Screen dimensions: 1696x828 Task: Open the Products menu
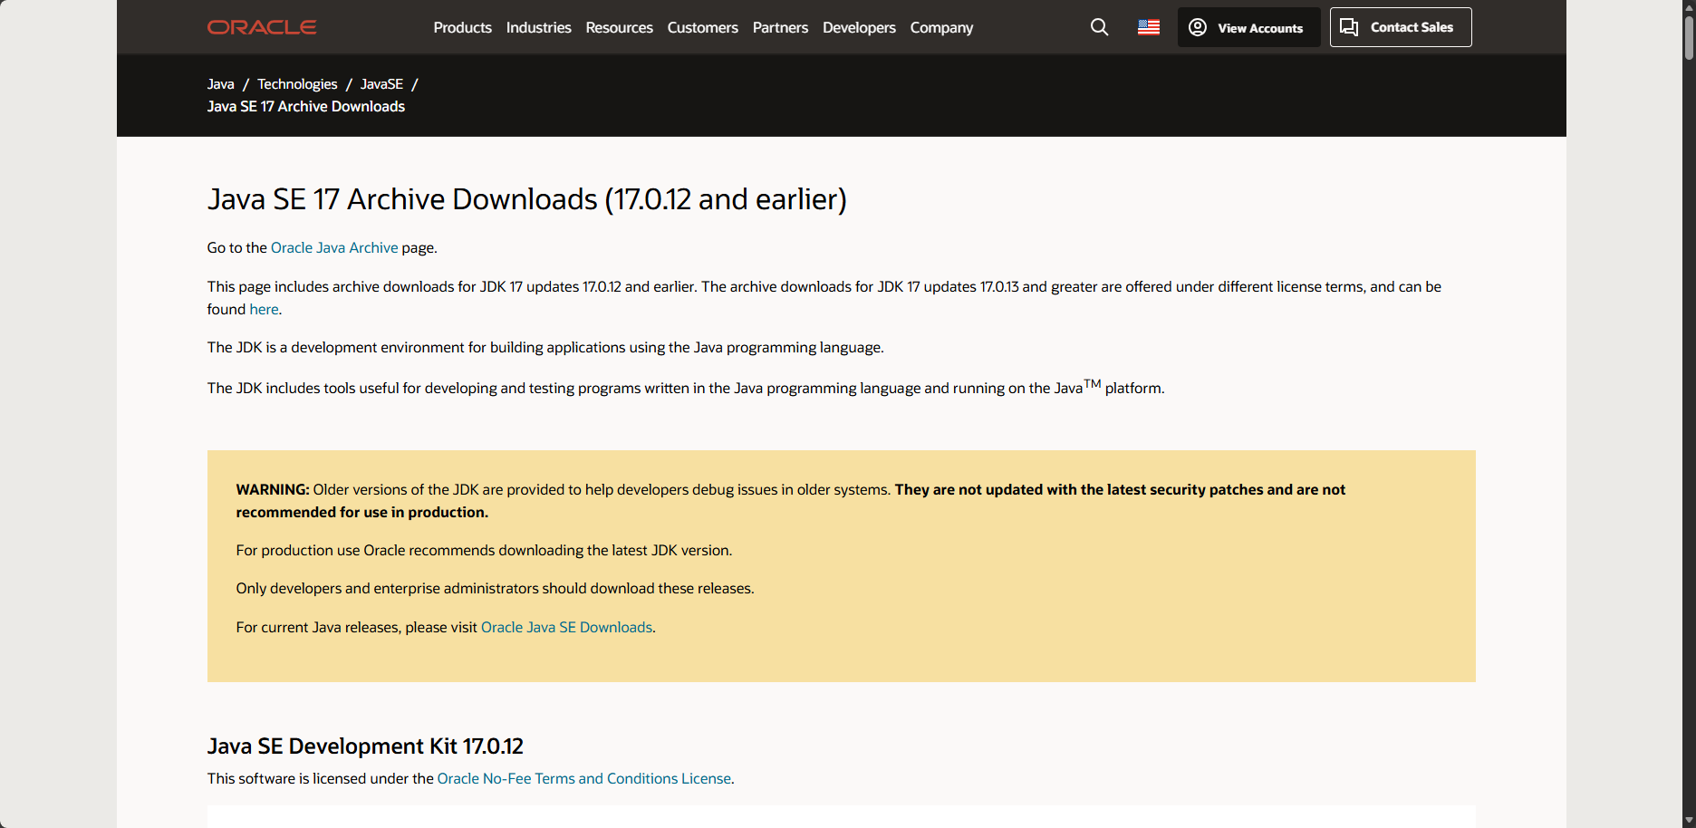pos(462,27)
